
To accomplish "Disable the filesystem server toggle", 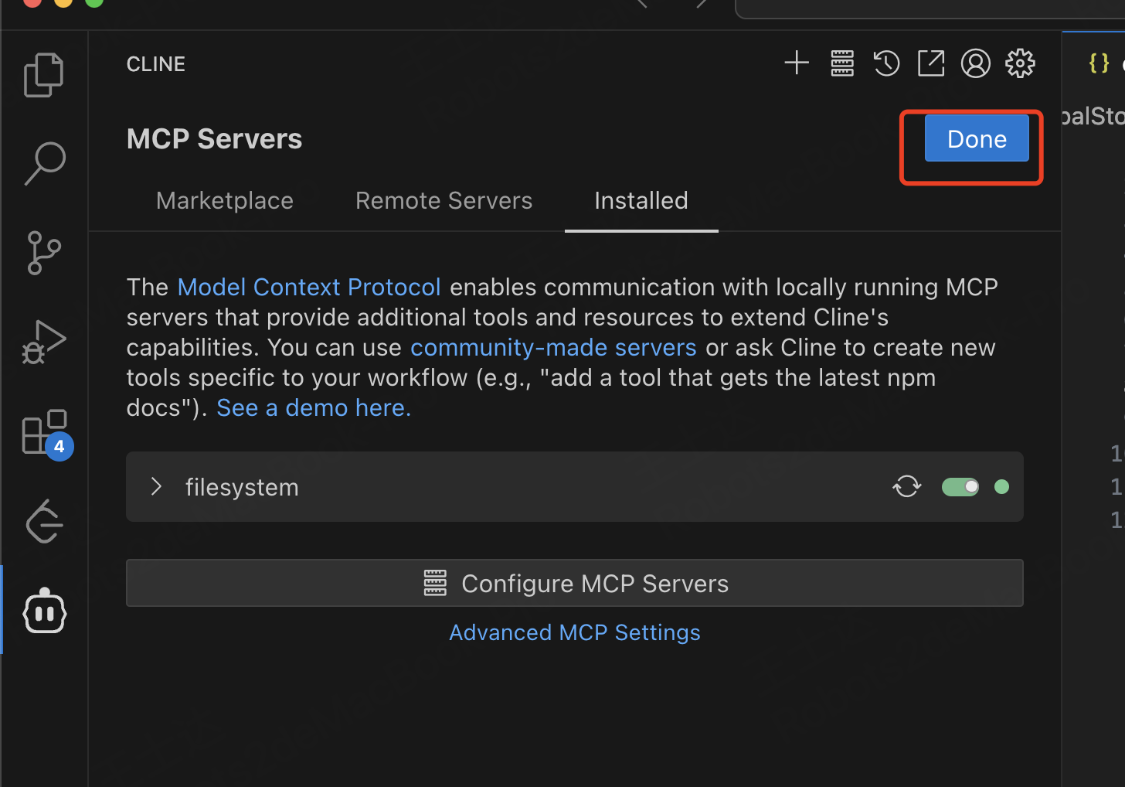I will click(x=960, y=486).
